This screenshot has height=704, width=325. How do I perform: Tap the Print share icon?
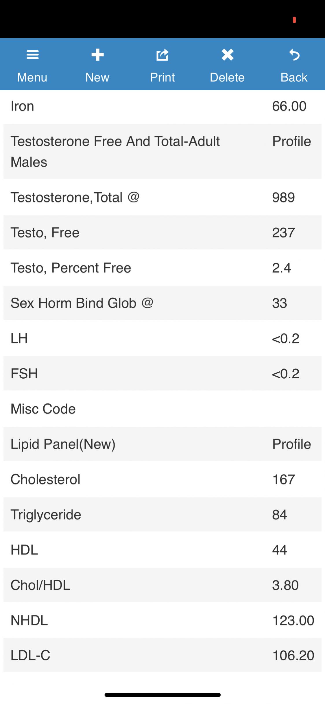162,55
